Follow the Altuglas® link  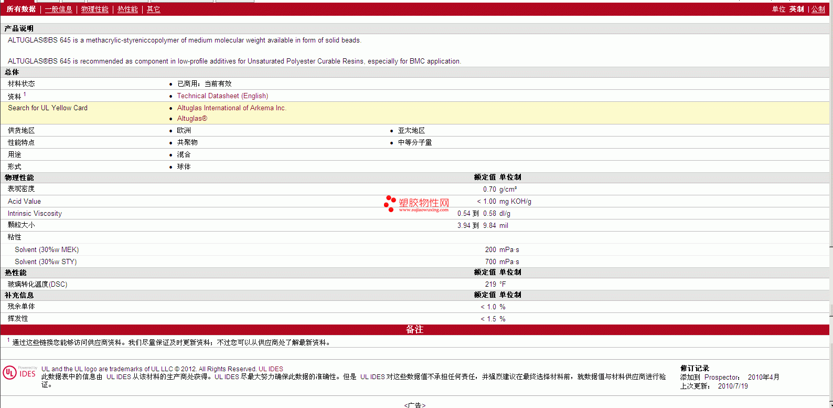coord(192,118)
